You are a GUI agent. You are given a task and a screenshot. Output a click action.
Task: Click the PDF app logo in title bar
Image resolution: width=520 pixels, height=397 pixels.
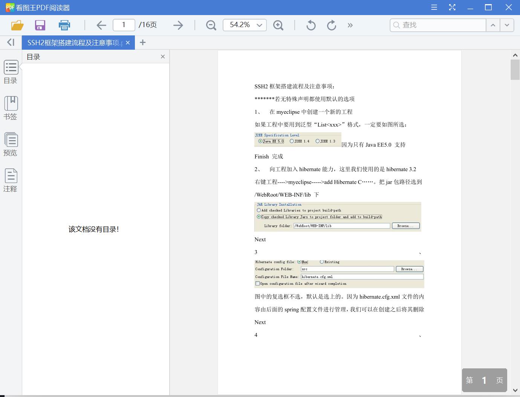click(10, 7)
